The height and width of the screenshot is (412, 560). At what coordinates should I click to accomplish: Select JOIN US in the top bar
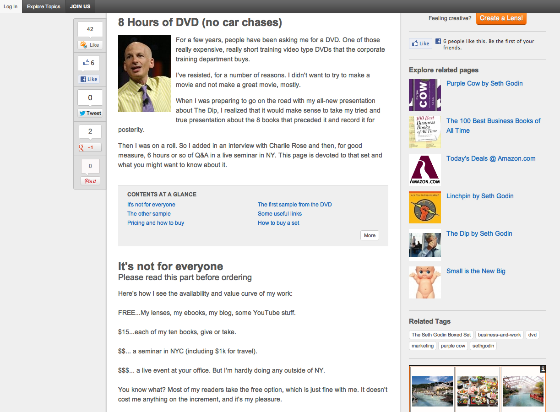(x=80, y=6)
